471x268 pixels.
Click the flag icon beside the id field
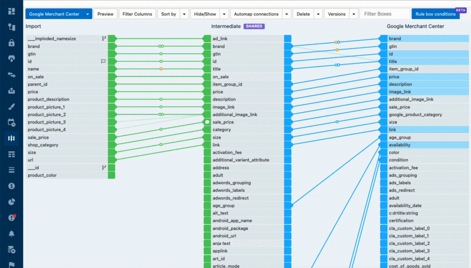104,61
